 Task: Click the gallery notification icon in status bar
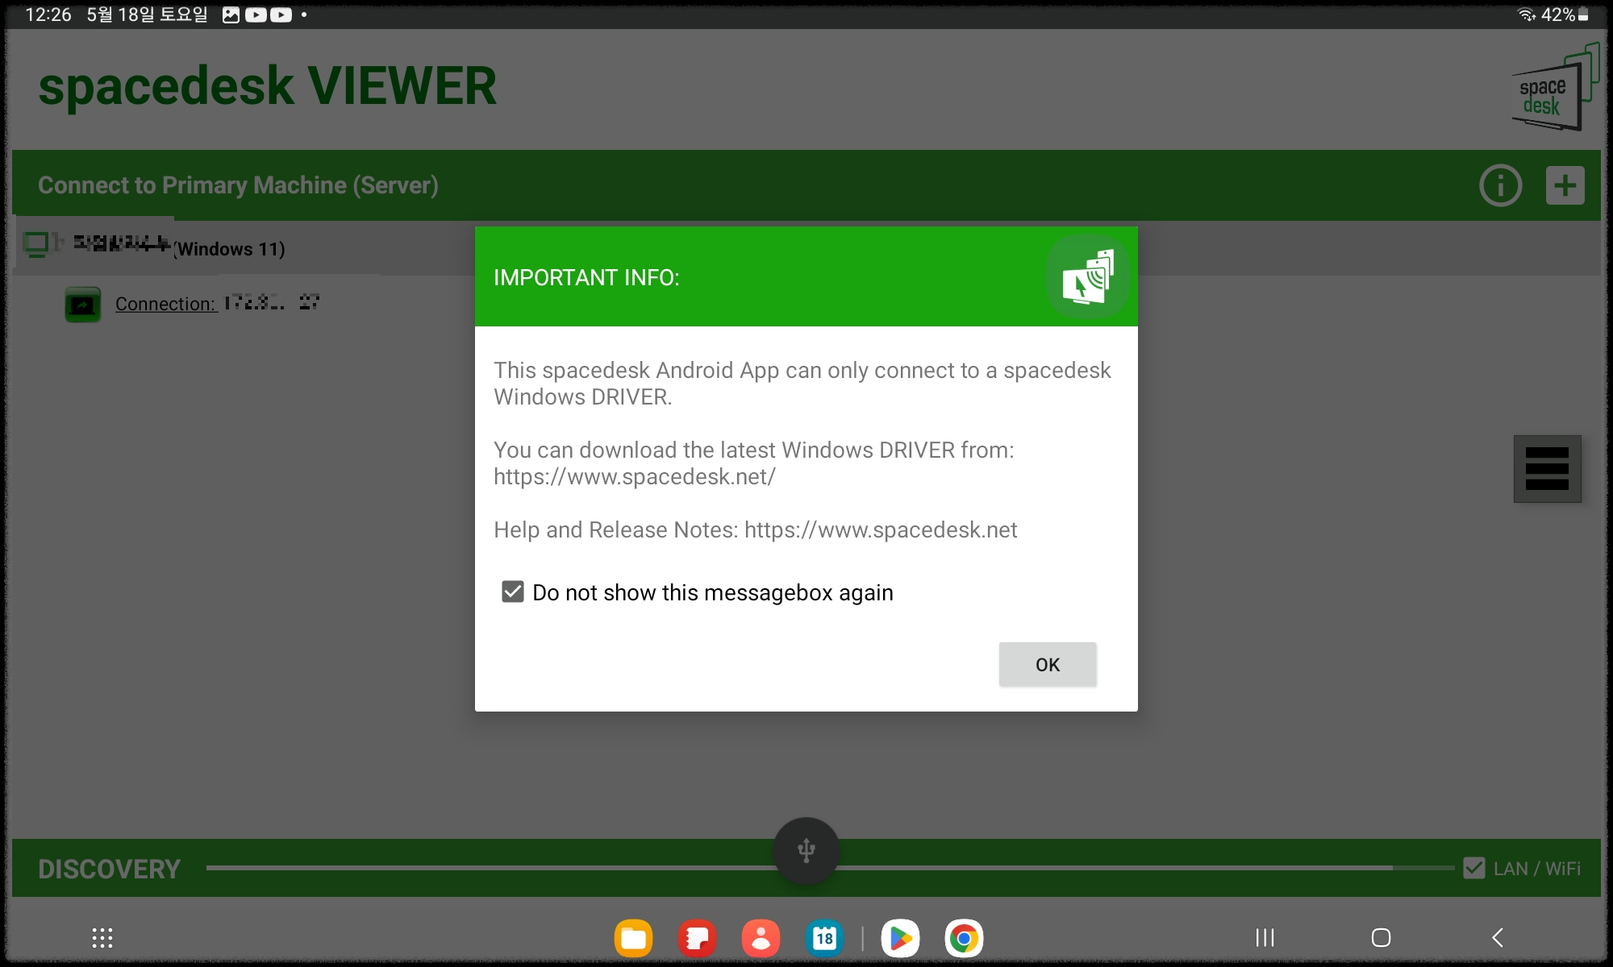[231, 15]
